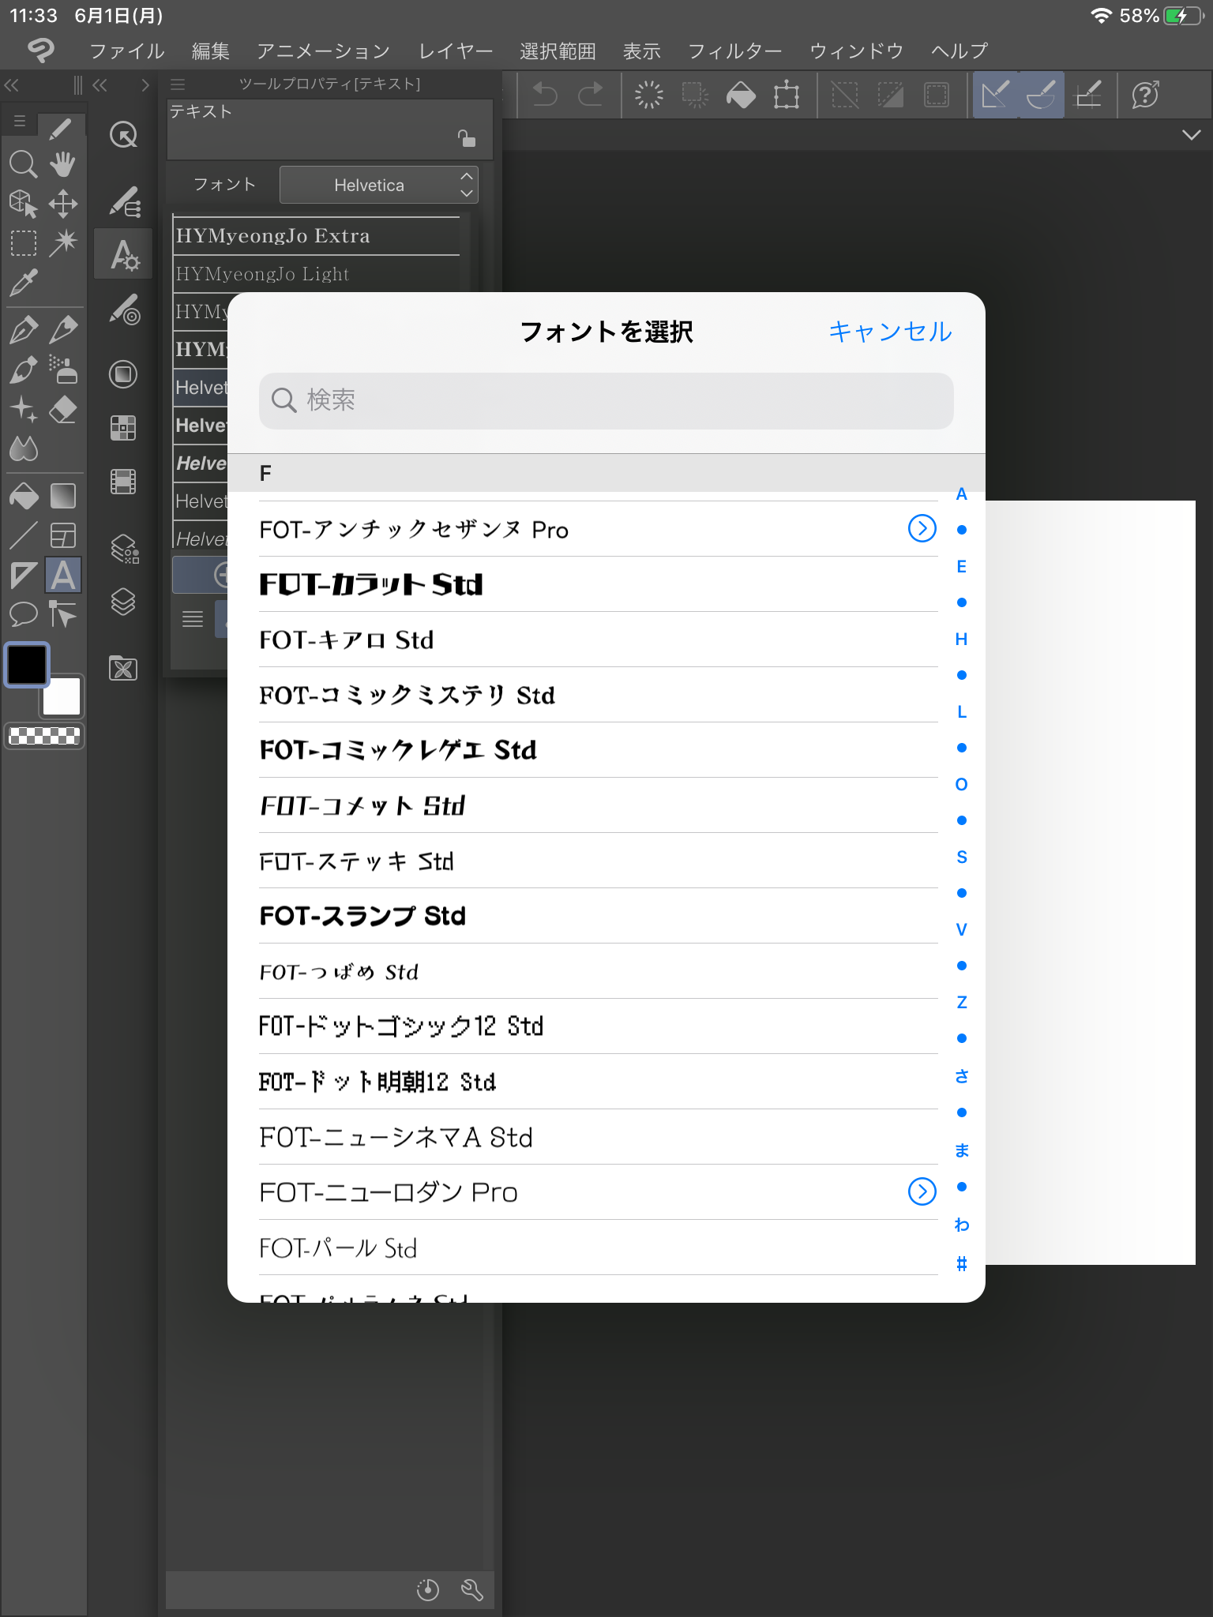Image resolution: width=1213 pixels, height=1617 pixels.
Task: Click the Redo arrow in command bar
Action: pos(590,95)
